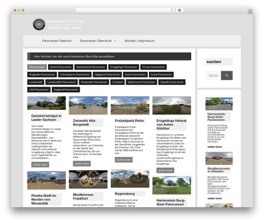This screenshot has height=223, width=264.
Task: Open Panoramen Übersicht menu item
Action: tap(96, 41)
